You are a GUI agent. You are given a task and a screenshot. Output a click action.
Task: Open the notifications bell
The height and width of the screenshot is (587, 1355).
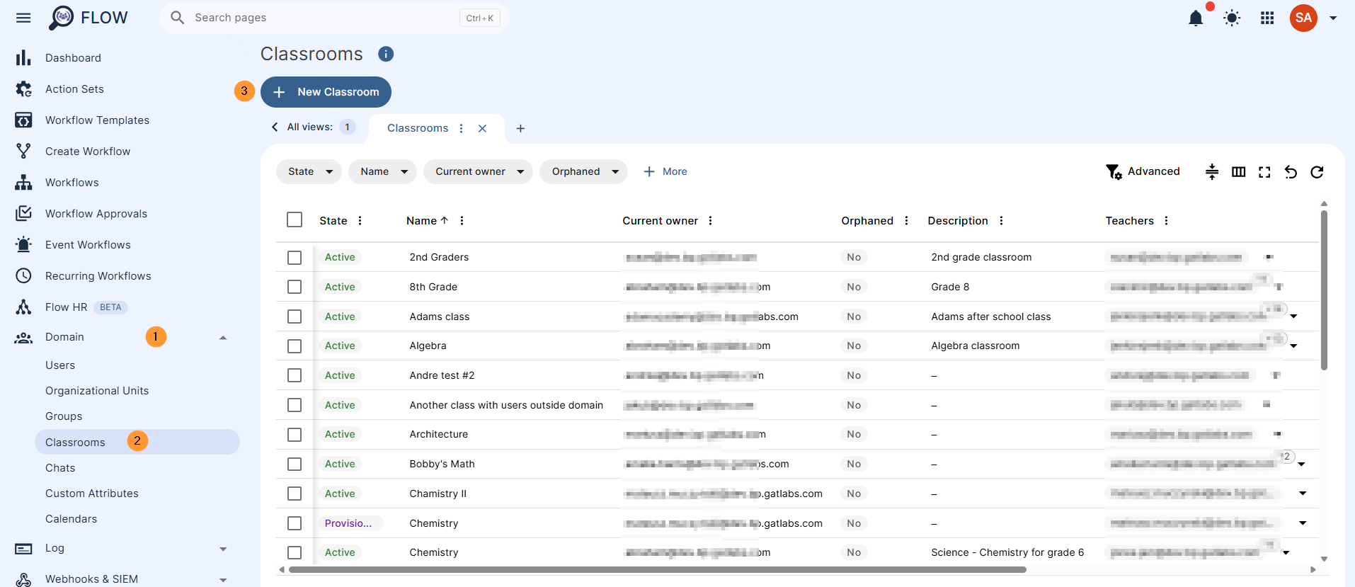[x=1196, y=18]
